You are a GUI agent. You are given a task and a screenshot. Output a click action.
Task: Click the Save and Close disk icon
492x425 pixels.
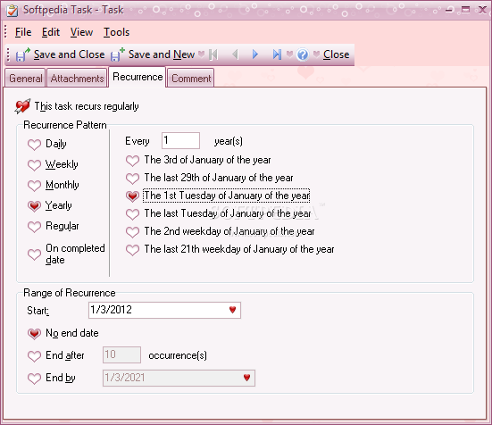pos(23,54)
